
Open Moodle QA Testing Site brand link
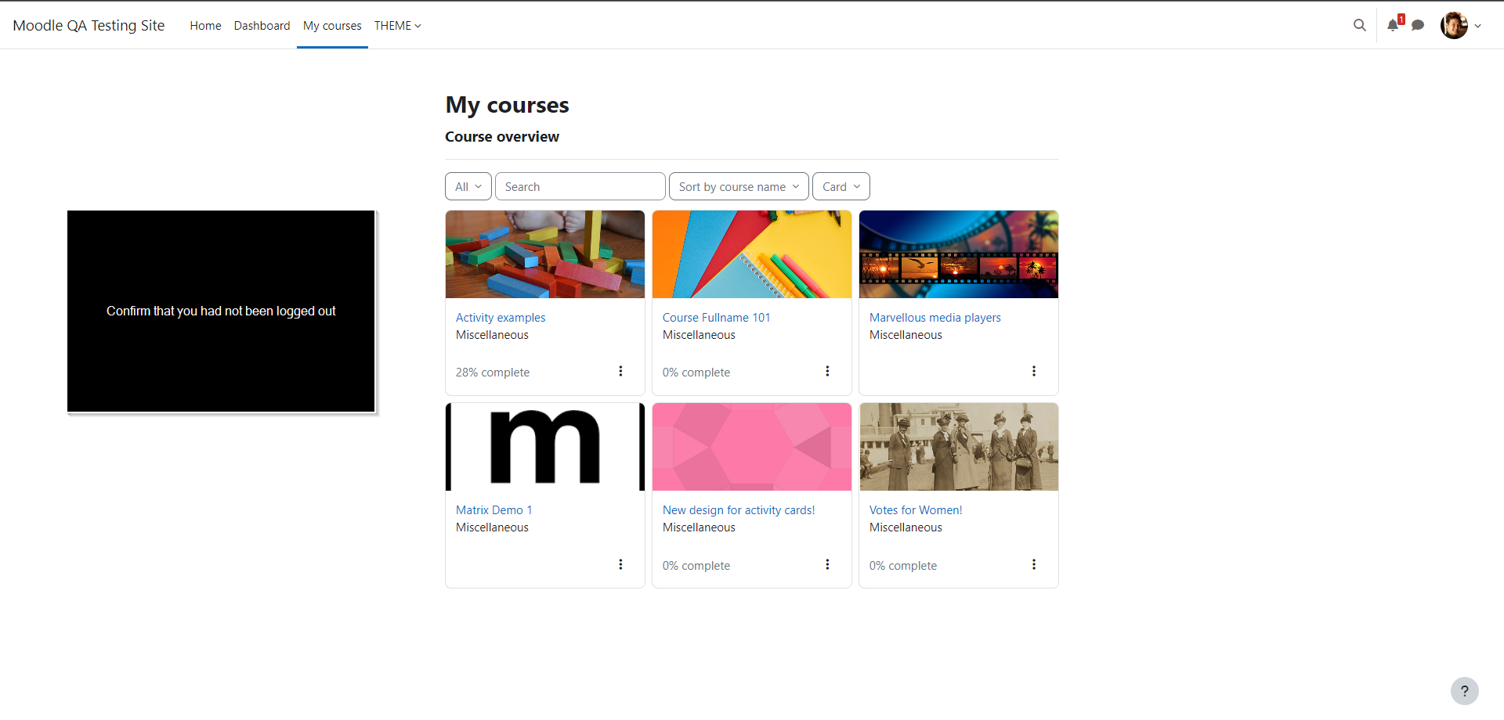click(89, 25)
